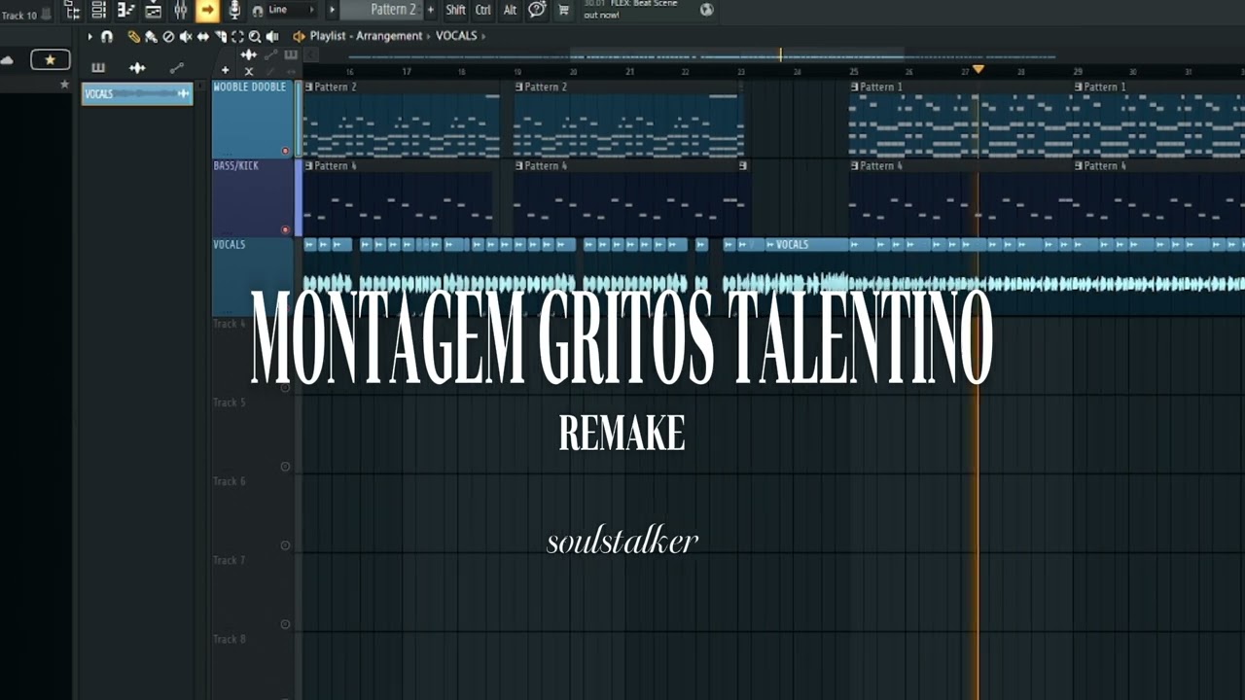Open the Line snap dropdown
Screen dimensions: 1245x700
point(292,10)
